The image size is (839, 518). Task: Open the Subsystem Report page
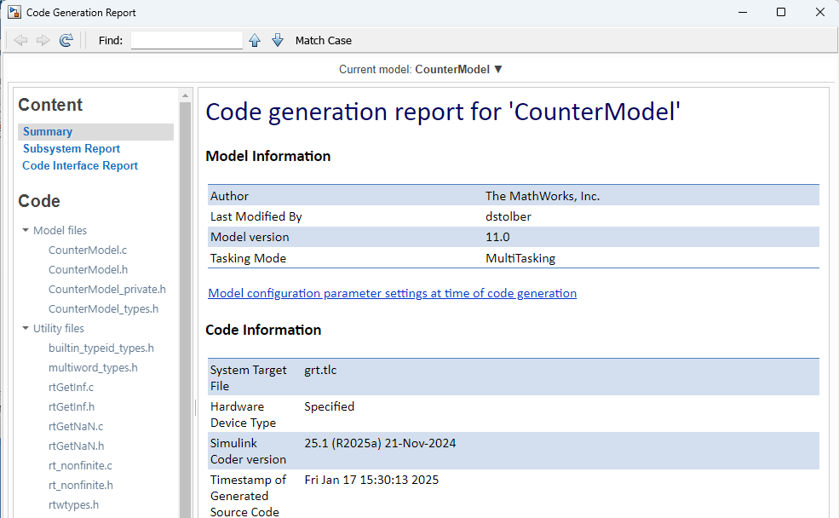tap(72, 148)
